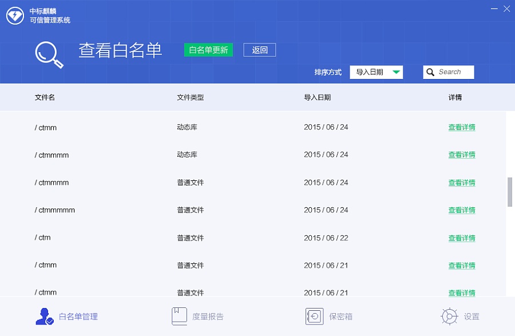Open the 设置 gear icon
The image size is (515, 336).
click(449, 316)
